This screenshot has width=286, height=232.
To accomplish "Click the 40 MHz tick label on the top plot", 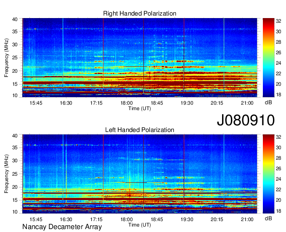I will click(x=15, y=19).
